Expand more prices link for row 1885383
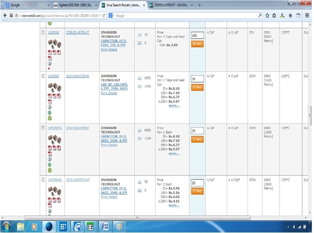This screenshot has height=233, width=314. pos(174,106)
